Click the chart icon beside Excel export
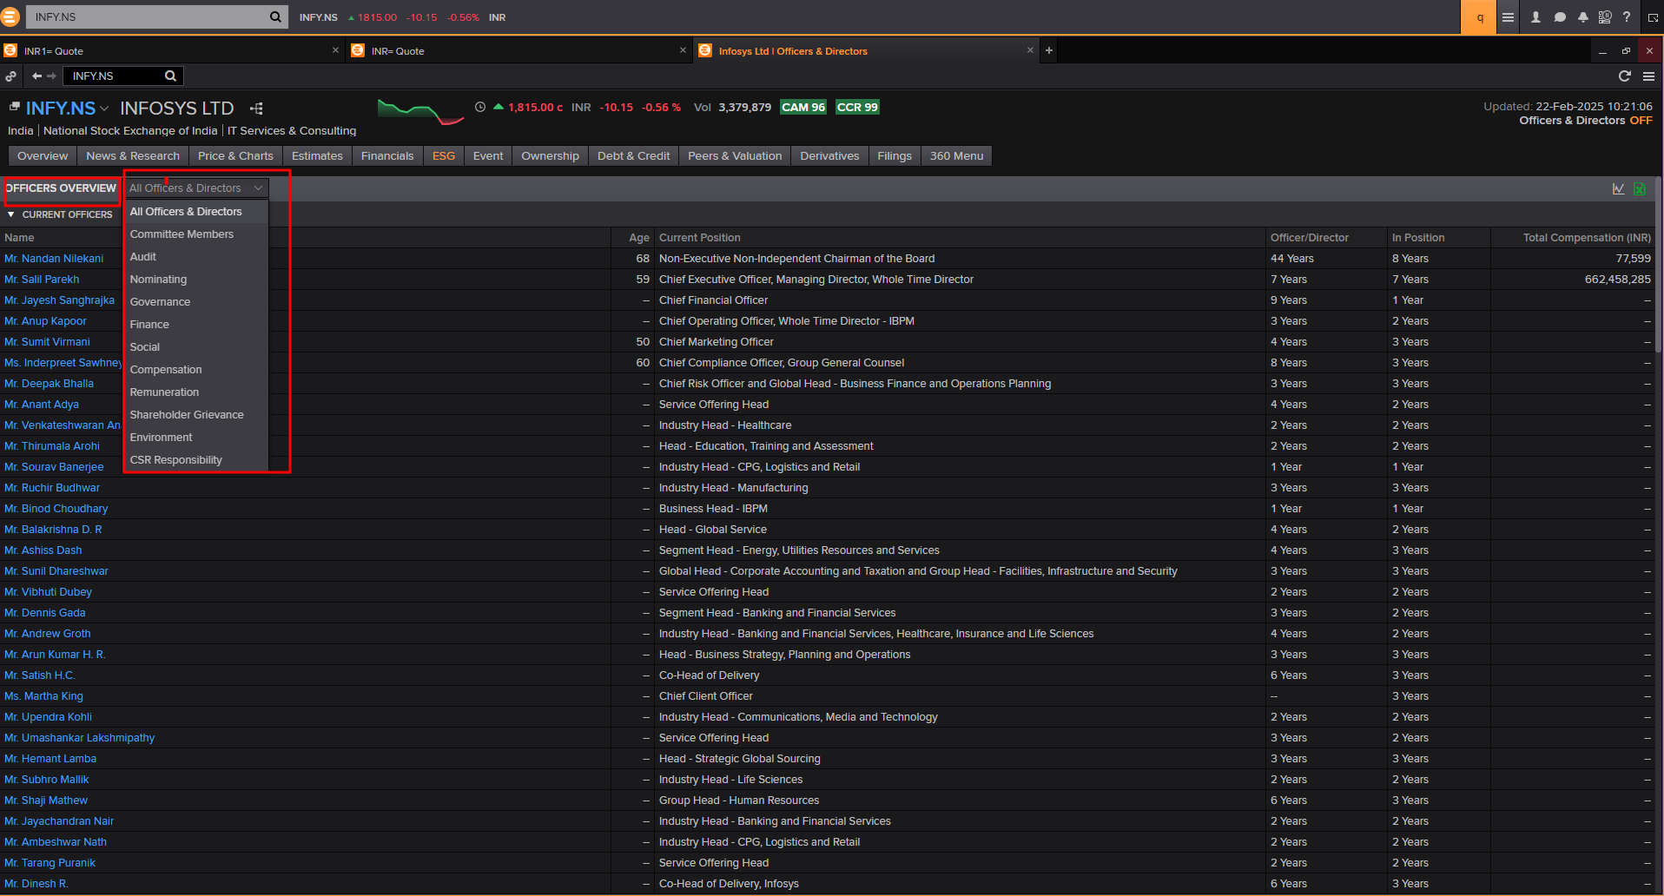 (x=1618, y=188)
